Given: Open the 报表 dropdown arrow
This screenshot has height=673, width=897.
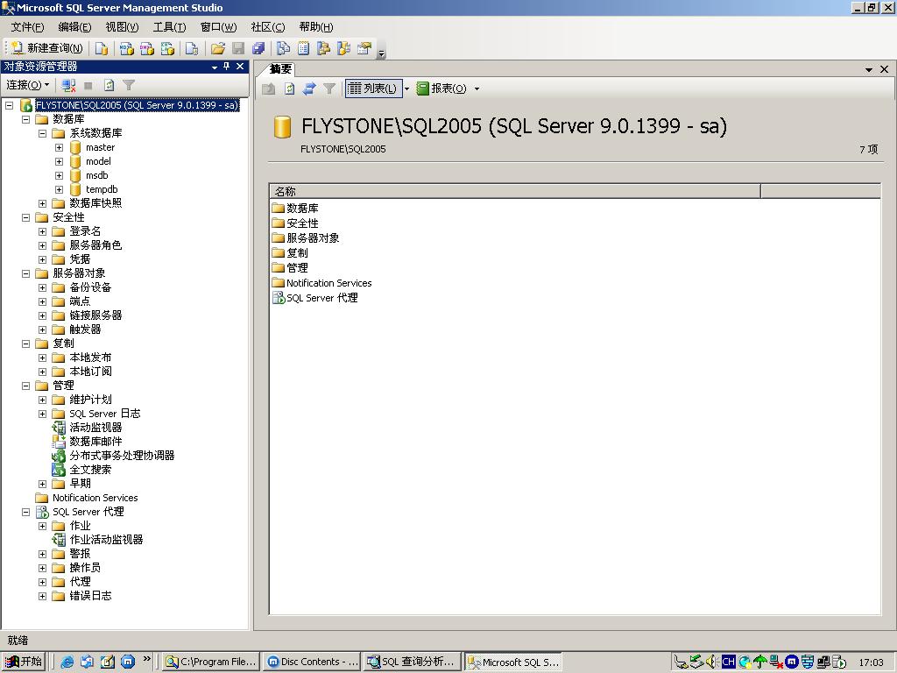Looking at the screenshot, I should [x=477, y=89].
